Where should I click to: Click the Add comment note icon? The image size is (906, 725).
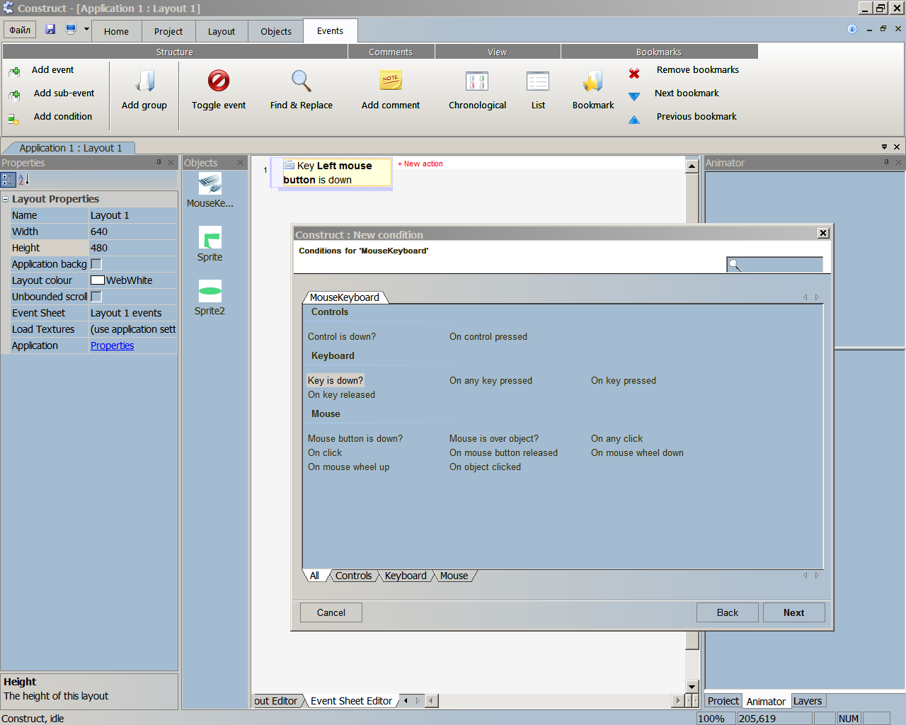(x=390, y=80)
